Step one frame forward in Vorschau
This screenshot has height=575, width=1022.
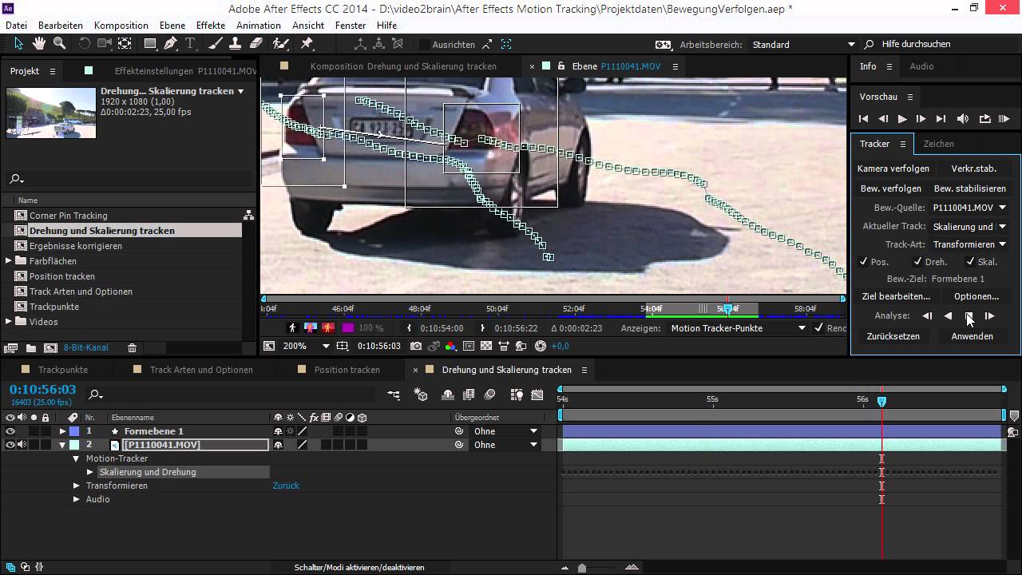(x=921, y=119)
